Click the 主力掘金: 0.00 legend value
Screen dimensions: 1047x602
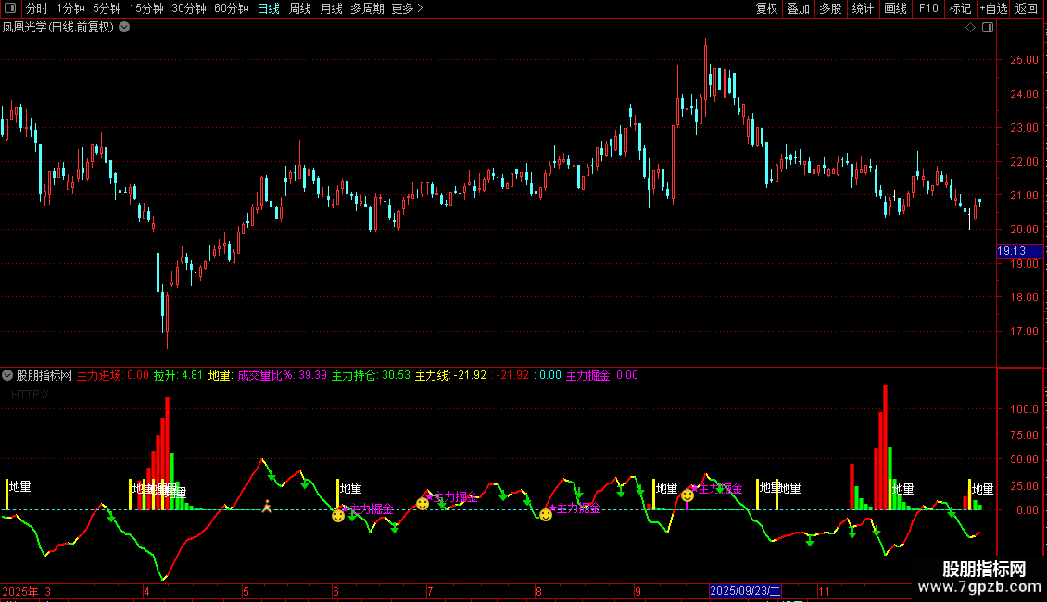pyautogui.click(x=602, y=375)
